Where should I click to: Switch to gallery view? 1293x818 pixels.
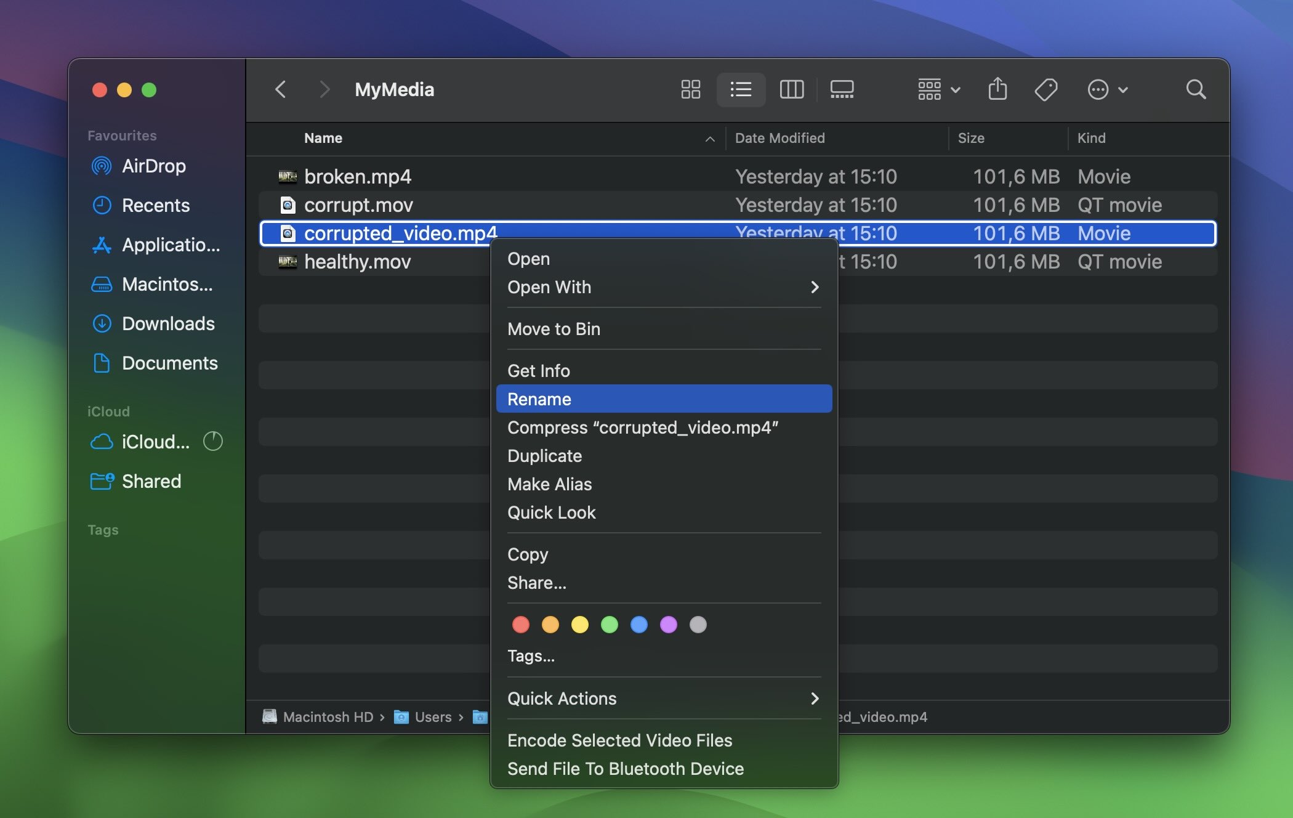[x=841, y=87]
